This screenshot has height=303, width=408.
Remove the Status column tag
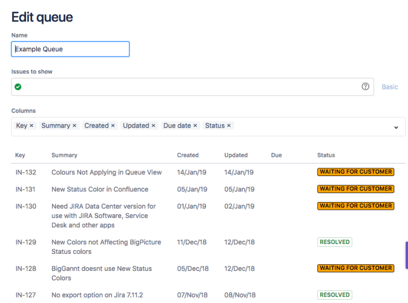pyautogui.click(x=229, y=126)
